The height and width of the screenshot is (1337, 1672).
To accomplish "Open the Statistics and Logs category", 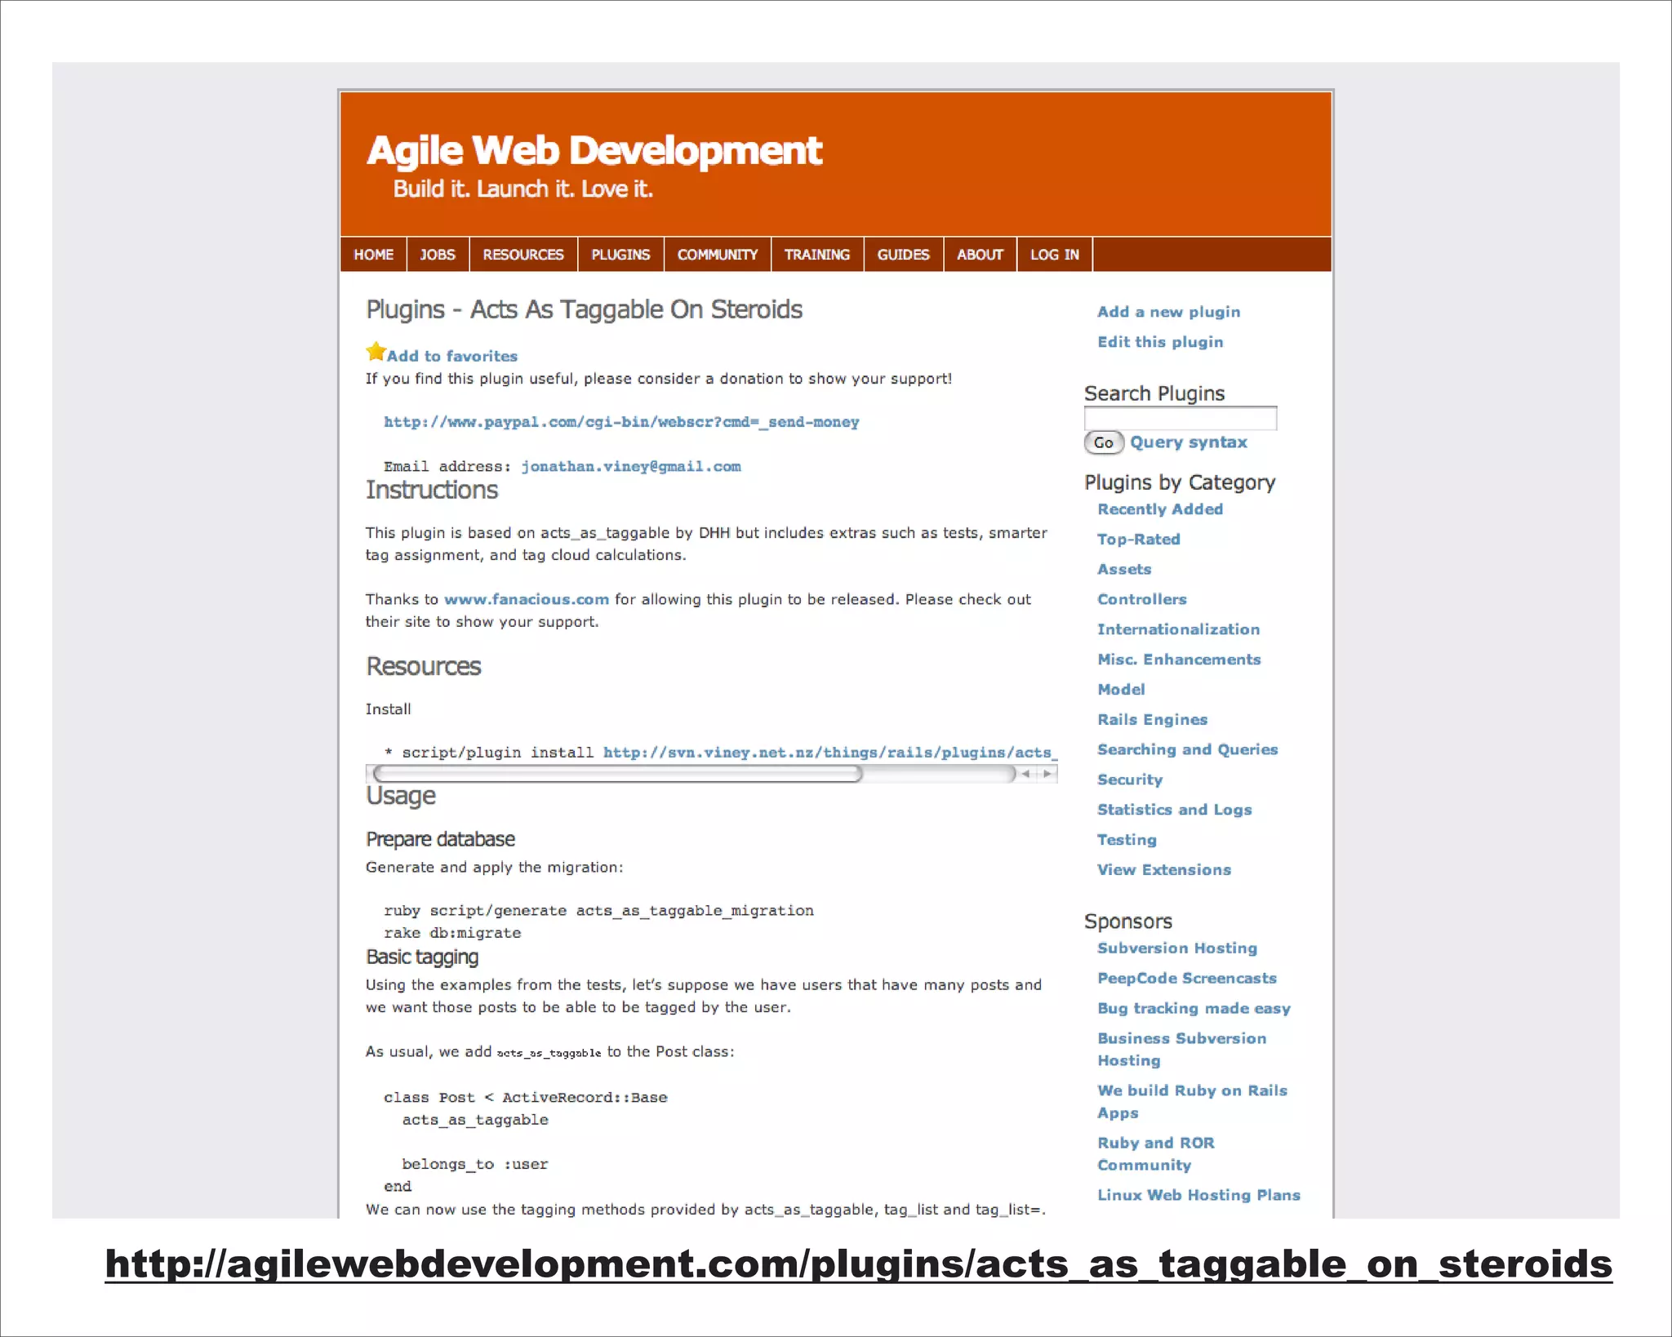I will click(1174, 810).
